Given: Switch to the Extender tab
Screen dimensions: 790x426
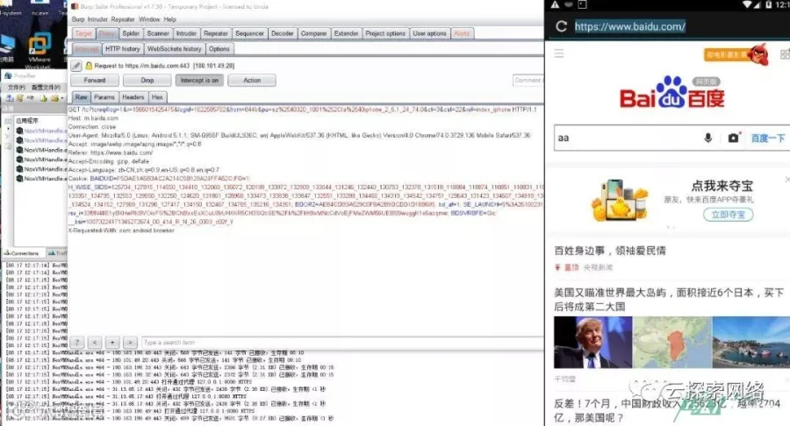Looking at the screenshot, I should point(346,33).
